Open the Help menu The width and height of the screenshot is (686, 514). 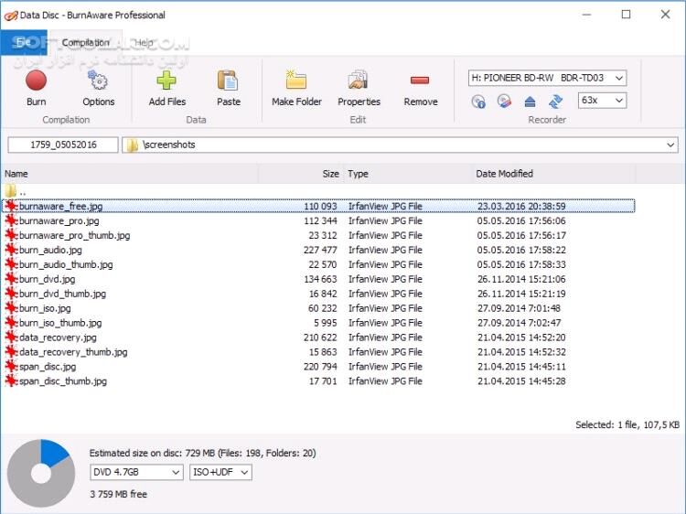pos(145,43)
